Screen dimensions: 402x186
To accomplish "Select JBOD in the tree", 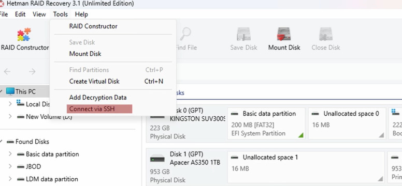I will coord(33,167).
